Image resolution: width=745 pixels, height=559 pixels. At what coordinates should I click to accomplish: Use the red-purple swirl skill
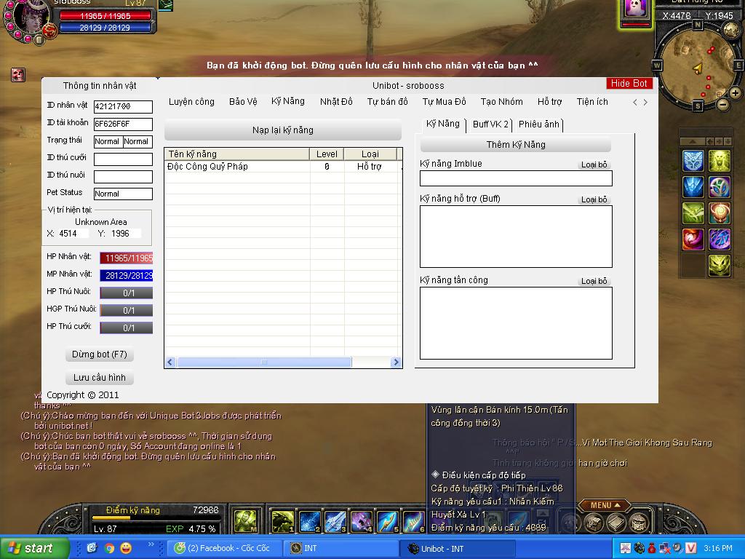click(x=693, y=239)
